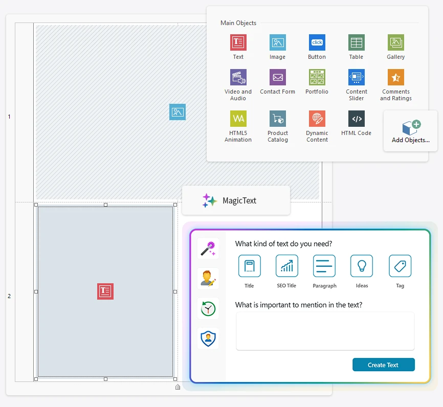Screen dimensions: 443x407
Task: Select the Table object
Action: (x=356, y=43)
